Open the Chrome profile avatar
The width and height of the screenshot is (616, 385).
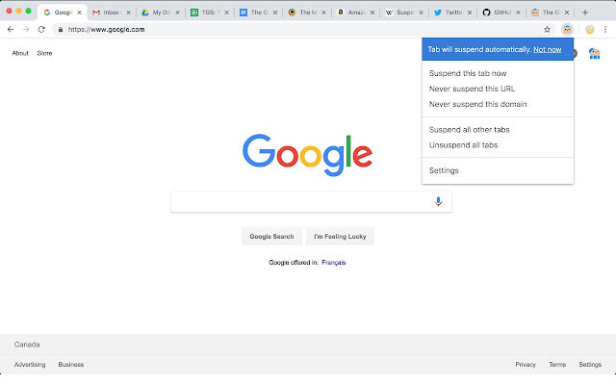coord(590,30)
